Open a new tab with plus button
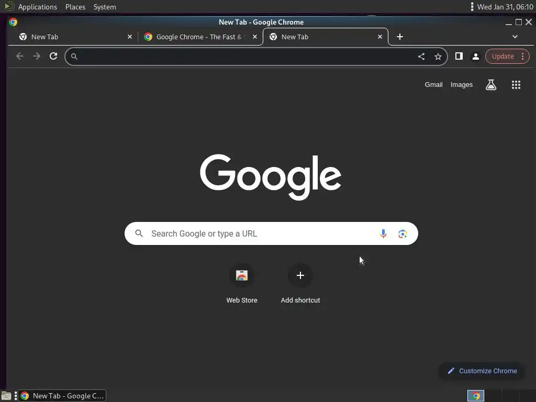This screenshot has width=536, height=402. (x=399, y=37)
